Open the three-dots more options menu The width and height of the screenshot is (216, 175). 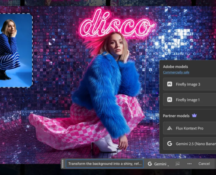coord(189,164)
